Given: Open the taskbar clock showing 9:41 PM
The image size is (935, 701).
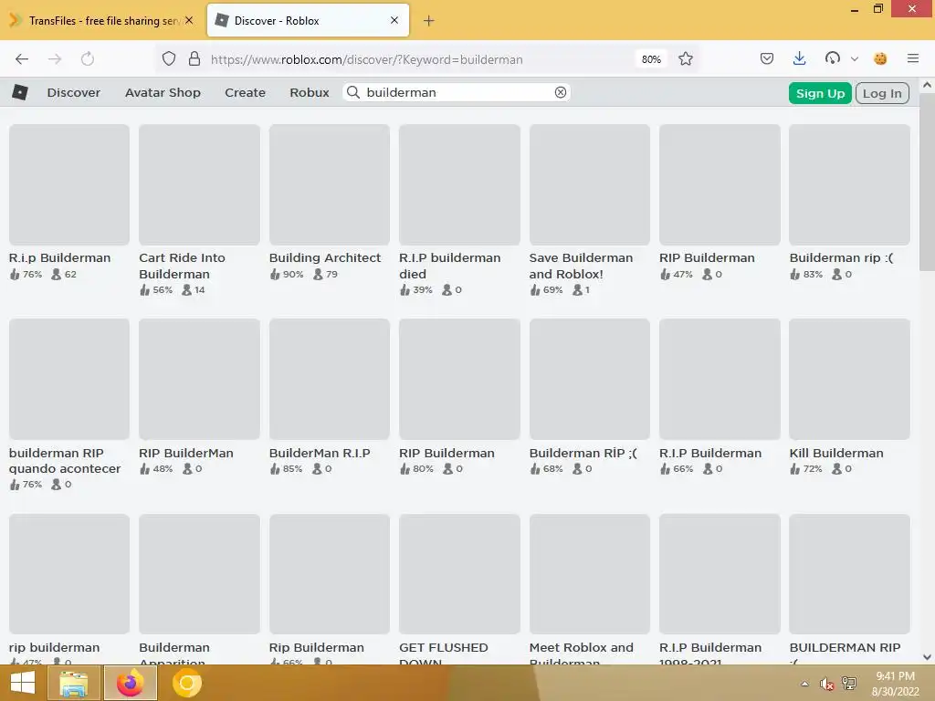Looking at the screenshot, I should tap(895, 683).
